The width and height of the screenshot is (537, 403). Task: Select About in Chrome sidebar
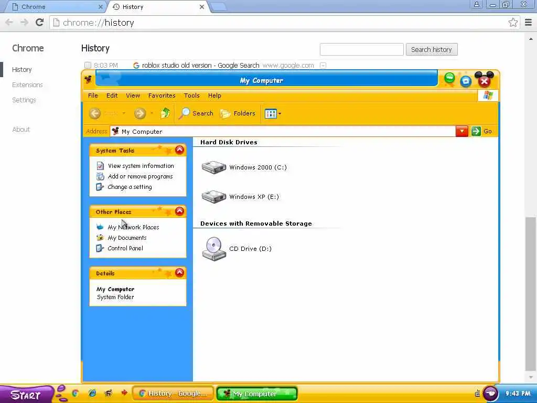click(21, 129)
